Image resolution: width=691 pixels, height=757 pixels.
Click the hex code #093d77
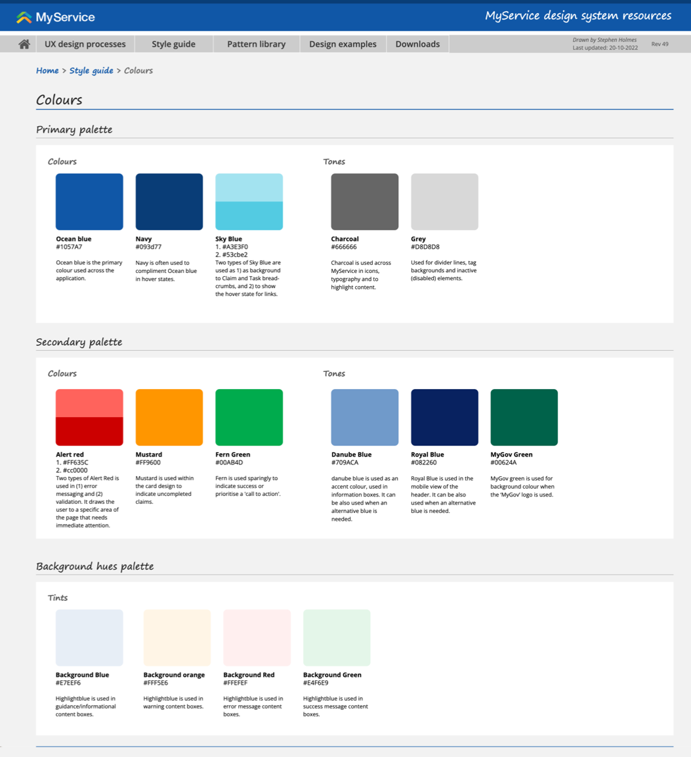click(x=148, y=247)
